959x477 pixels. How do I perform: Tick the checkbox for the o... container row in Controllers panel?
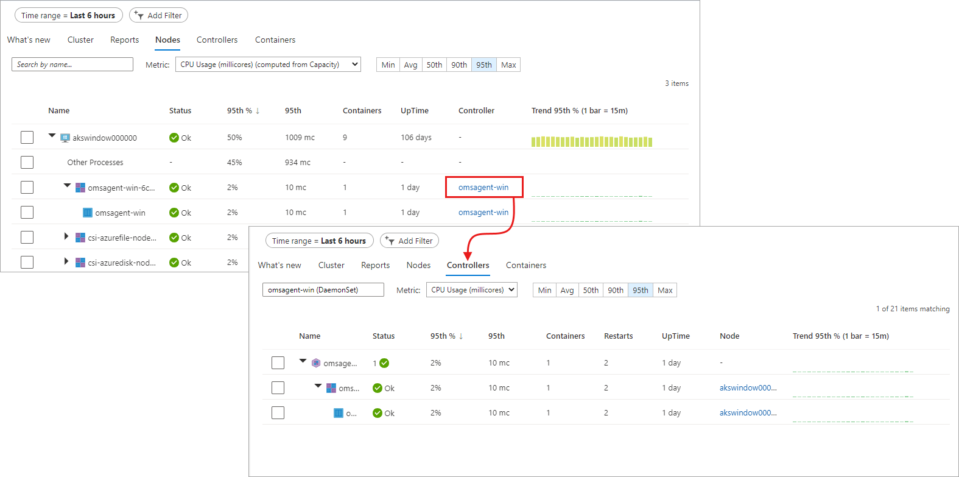(278, 413)
